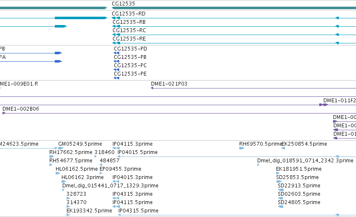Click the arrow glyph under SD24805.5prime
The image size is (356, 217).
[281, 207]
